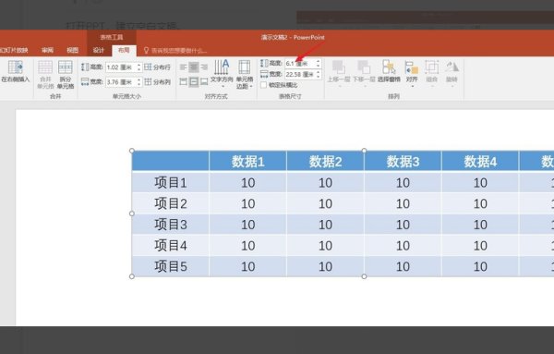
Task: Open the Text Direction (文字方向) menu
Action: coord(222,74)
